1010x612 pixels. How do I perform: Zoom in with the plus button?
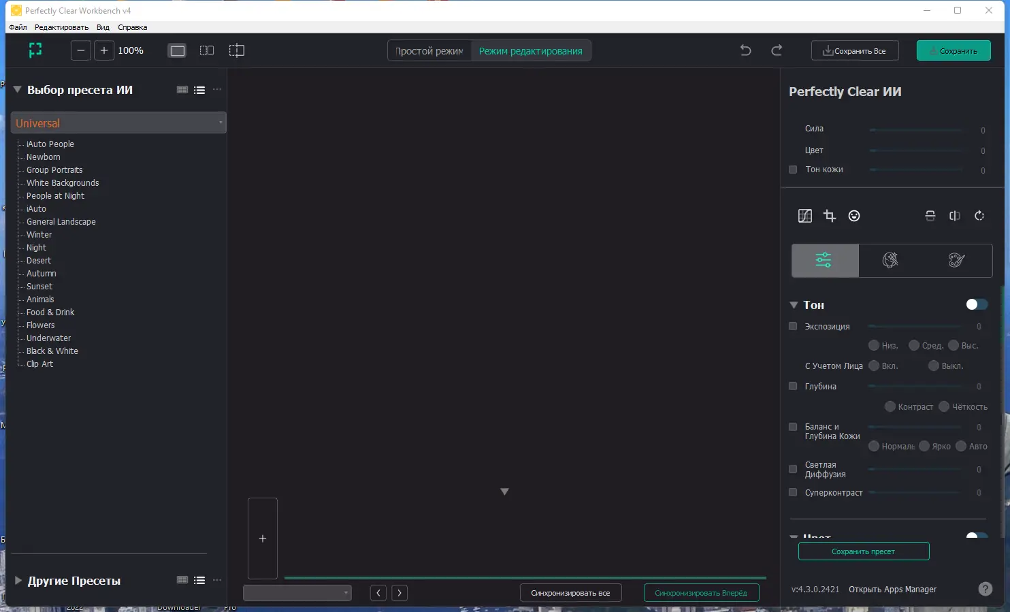(104, 50)
